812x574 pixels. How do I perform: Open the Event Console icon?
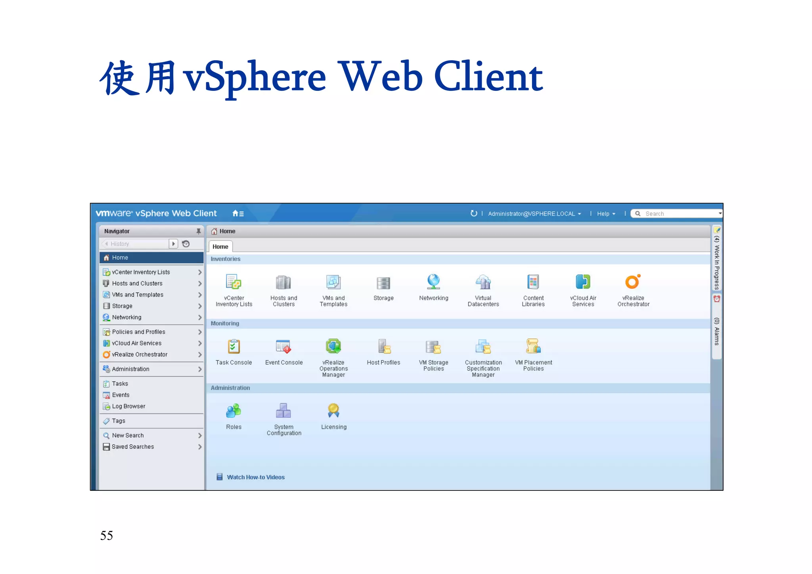pyautogui.click(x=283, y=346)
